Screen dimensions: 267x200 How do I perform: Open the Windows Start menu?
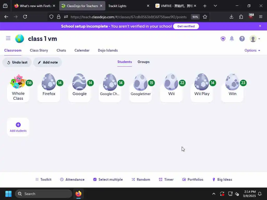click(x=8, y=194)
